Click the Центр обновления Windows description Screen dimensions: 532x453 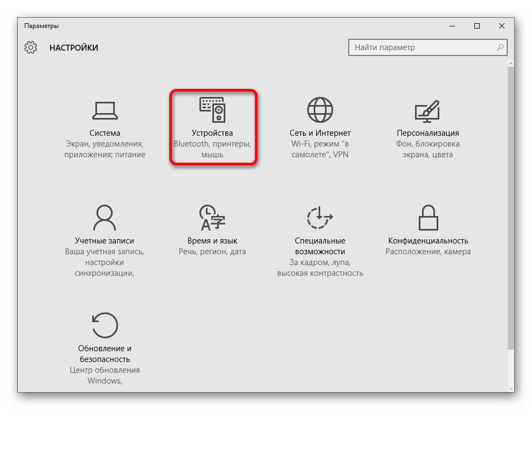tap(105, 375)
